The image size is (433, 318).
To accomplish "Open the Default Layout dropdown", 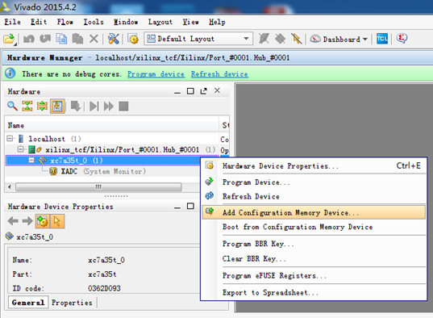I will [198, 39].
